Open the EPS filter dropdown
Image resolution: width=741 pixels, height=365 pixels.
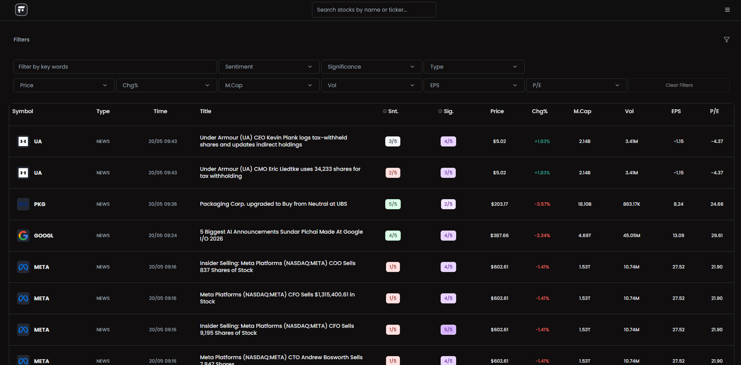click(x=474, y=85)
